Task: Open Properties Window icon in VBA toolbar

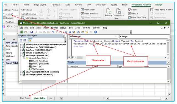Action: (83, 32)
